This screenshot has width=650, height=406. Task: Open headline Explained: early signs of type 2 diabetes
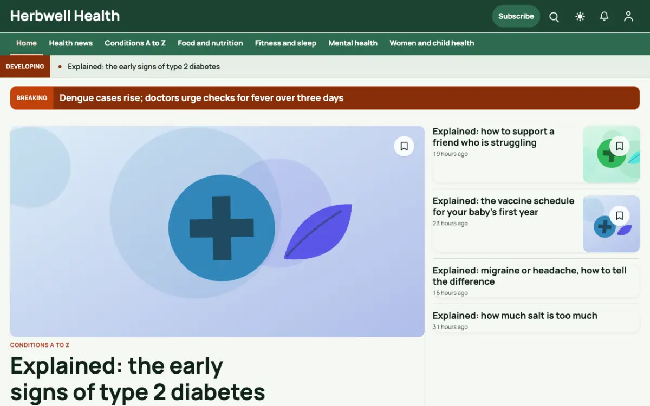(x=138, y=379)
